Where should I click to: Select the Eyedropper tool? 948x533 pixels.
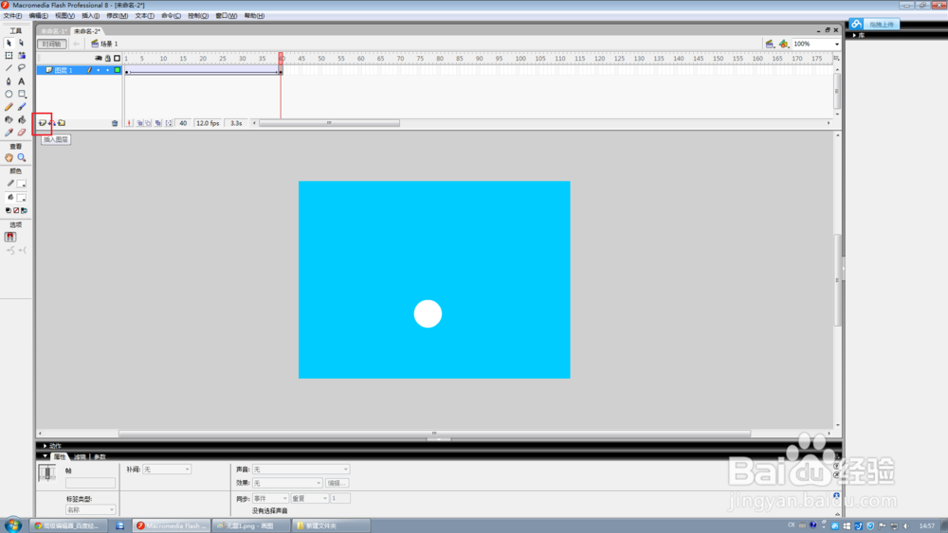pos(9,133)
